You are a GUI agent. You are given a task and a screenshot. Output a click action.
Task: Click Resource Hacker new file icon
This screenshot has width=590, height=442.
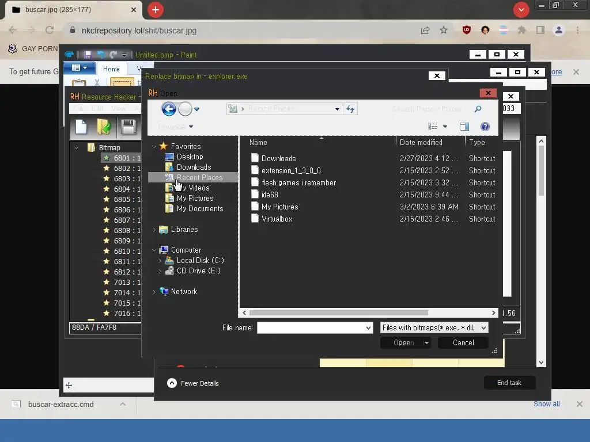81,127
